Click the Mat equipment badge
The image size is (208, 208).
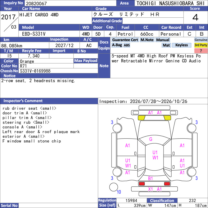tap(166, 45)
